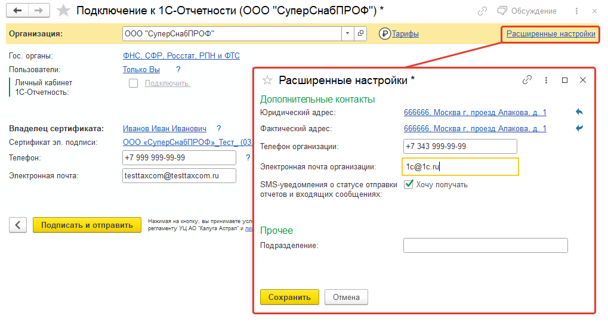Open the three-dot menu of the main window
The image size is (608, 325).
pyautogui.click(x=576, y=11)
